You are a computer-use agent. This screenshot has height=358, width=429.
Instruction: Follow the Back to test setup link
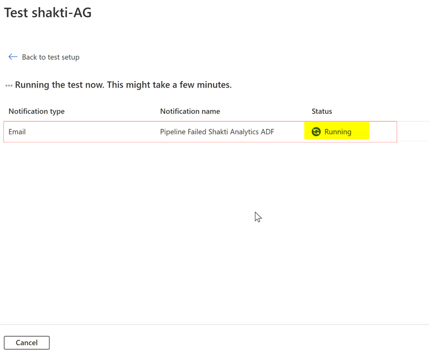coord(51,57)
